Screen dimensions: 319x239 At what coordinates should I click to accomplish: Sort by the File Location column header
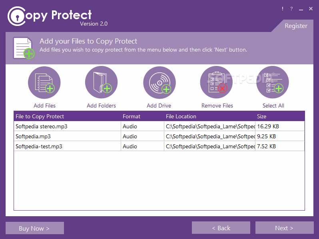click(x=209, y=116)
